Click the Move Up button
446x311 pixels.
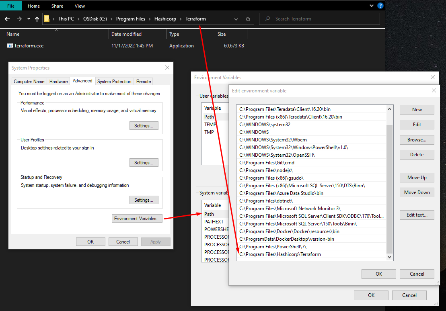click(417, 177)
